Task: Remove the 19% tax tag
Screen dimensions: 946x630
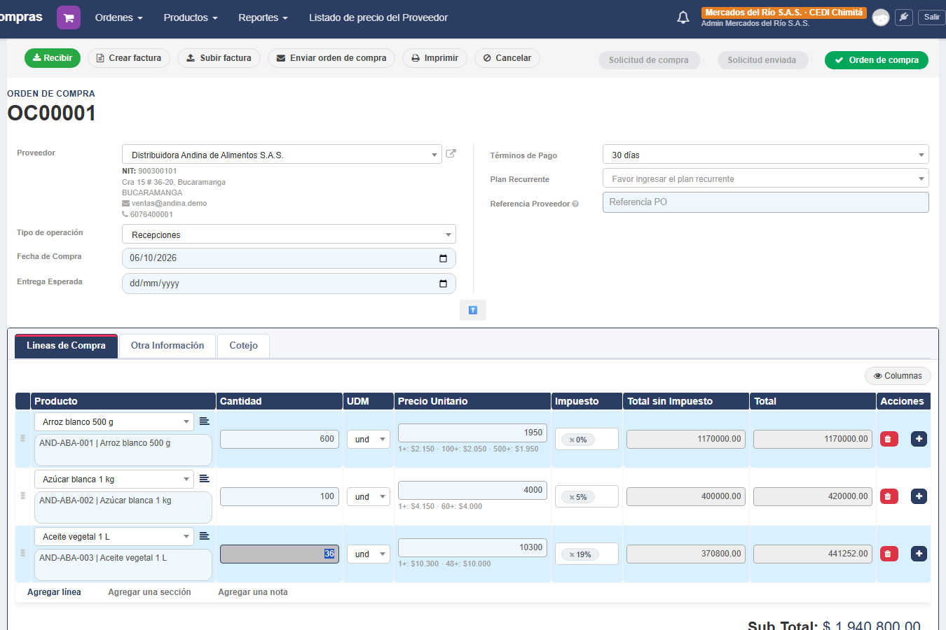Action: pyautogui.click(x=572, y=554)
